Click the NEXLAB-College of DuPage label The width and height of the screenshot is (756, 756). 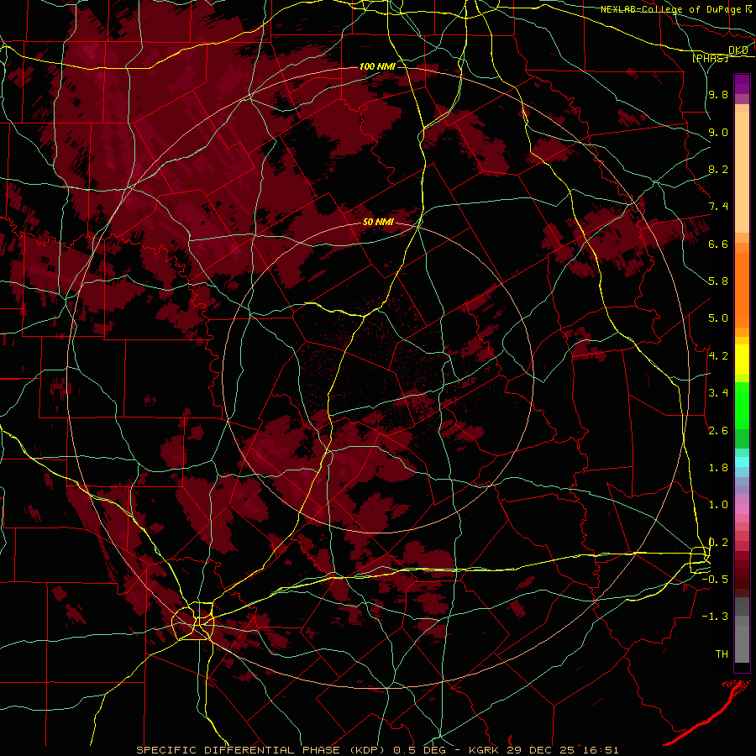672,9
